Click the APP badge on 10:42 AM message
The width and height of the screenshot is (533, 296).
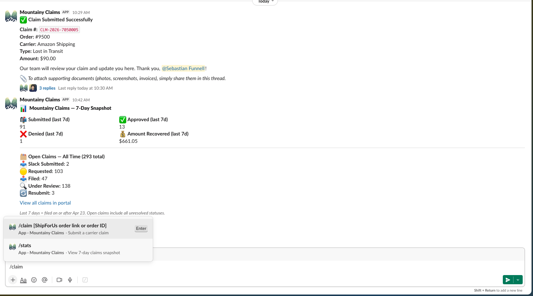click(x=66, y=100)
